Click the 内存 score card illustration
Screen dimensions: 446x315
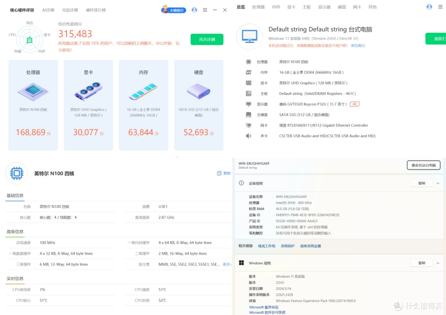point(143,92)
